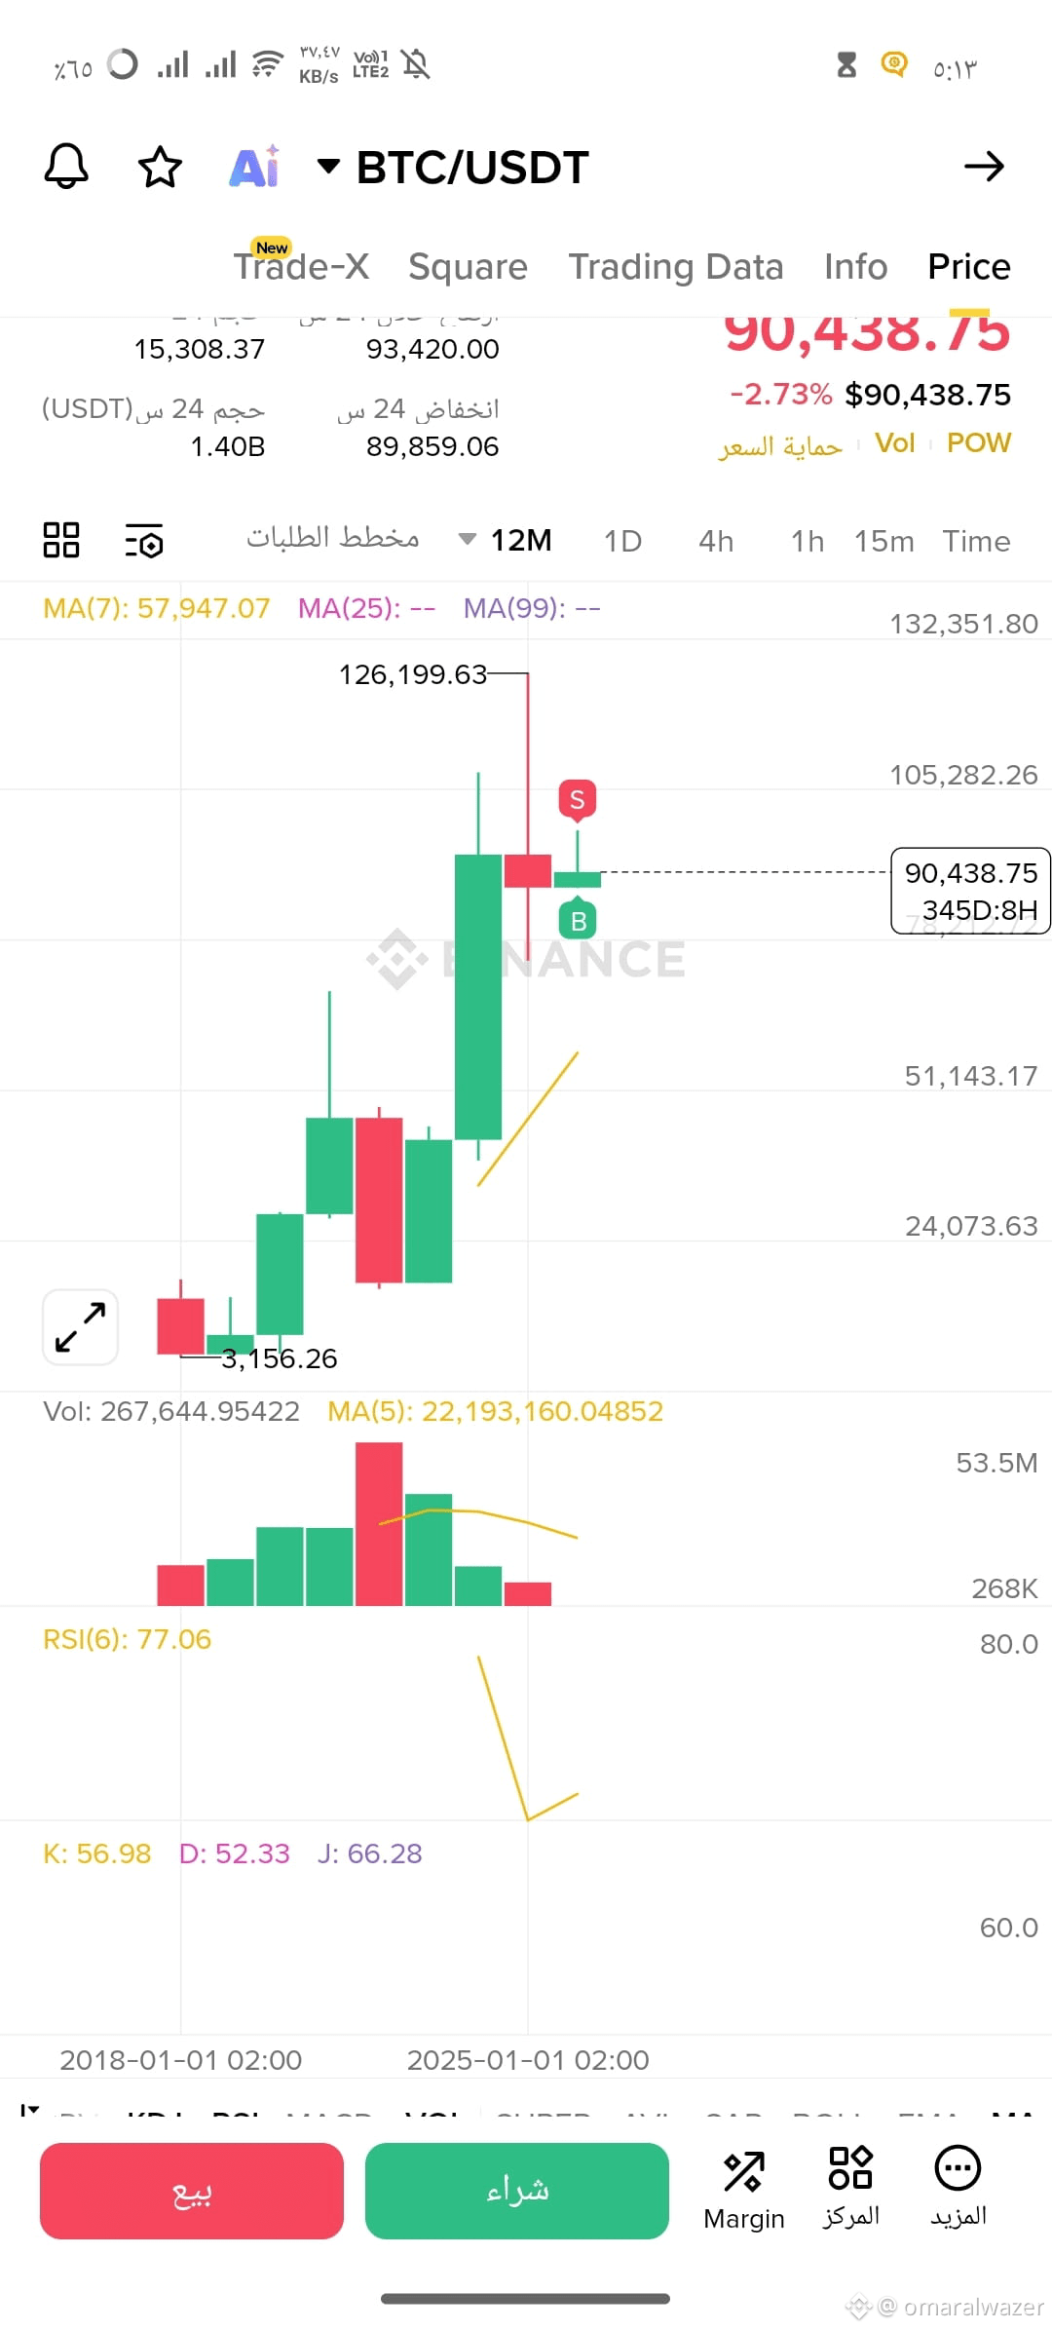Tap the green شراء buy button
1052x2331 pixels.
[x=517, y=2191]
